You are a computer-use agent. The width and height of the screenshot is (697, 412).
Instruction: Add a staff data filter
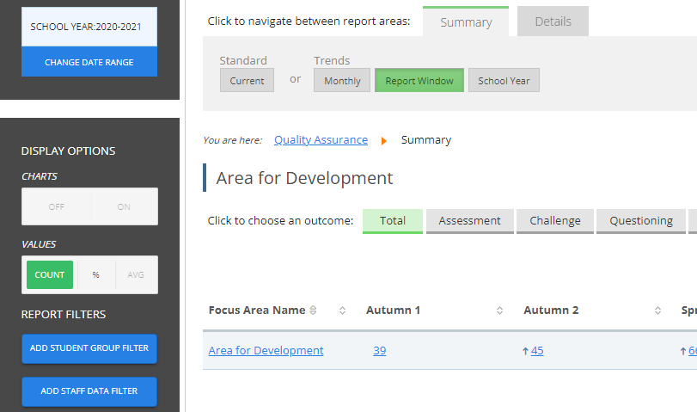(89, 391)
